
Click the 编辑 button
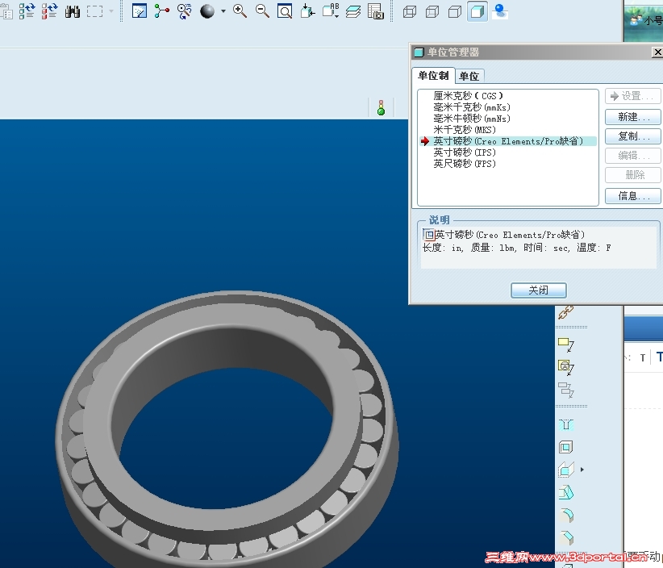coord(633,156)
